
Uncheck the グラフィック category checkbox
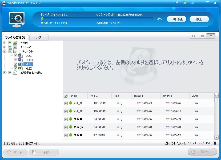point(10,47)
